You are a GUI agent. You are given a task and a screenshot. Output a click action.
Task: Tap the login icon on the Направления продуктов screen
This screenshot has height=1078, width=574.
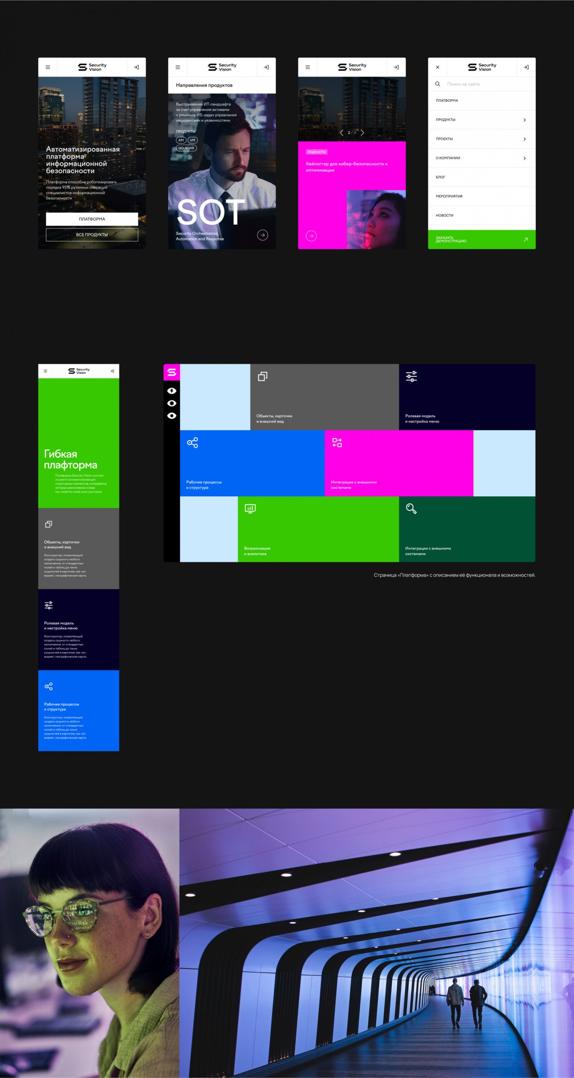point(266,67)
